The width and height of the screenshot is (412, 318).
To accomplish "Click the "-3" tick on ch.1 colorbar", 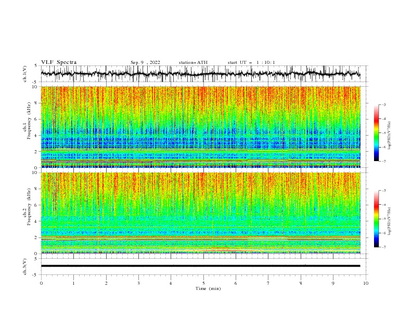I will click(384, 104).
